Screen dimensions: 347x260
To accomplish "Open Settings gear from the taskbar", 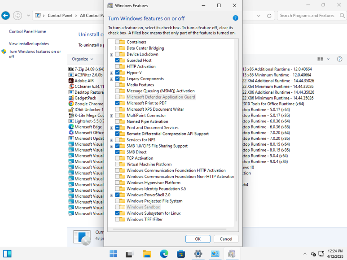I will coord(198,254).
